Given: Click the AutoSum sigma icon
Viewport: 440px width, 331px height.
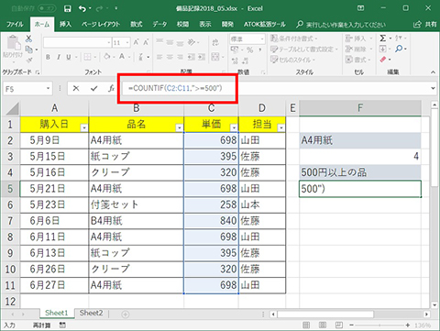Looking at the screenshot, I should pos(383,39).
